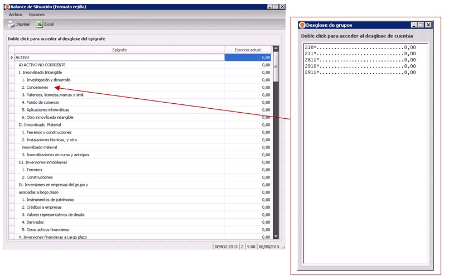Screen dimensions: 449x279
Task: Click DEMO2-2013 in the status bar
Action: click(x=226, y=247)
